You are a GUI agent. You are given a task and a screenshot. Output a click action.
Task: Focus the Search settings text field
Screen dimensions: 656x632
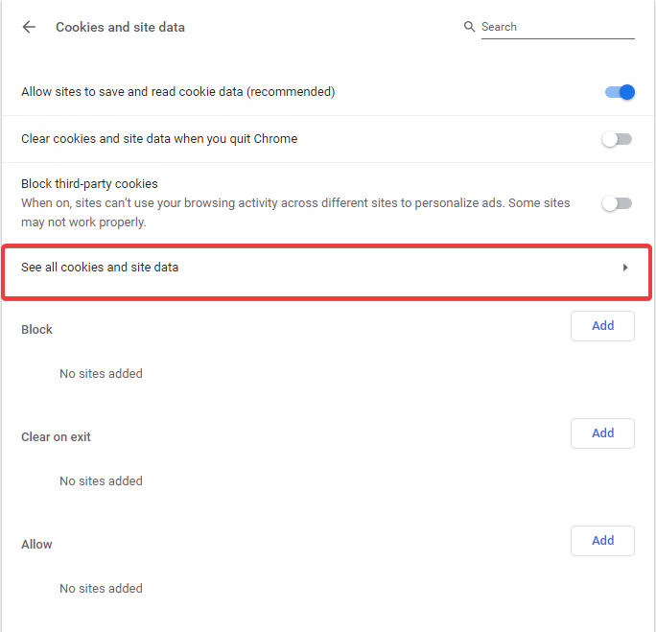(556, 27)
